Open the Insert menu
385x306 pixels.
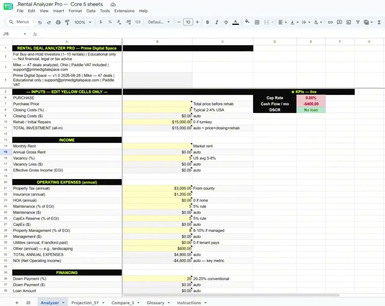pyautogui.click(x=58, y=11)
